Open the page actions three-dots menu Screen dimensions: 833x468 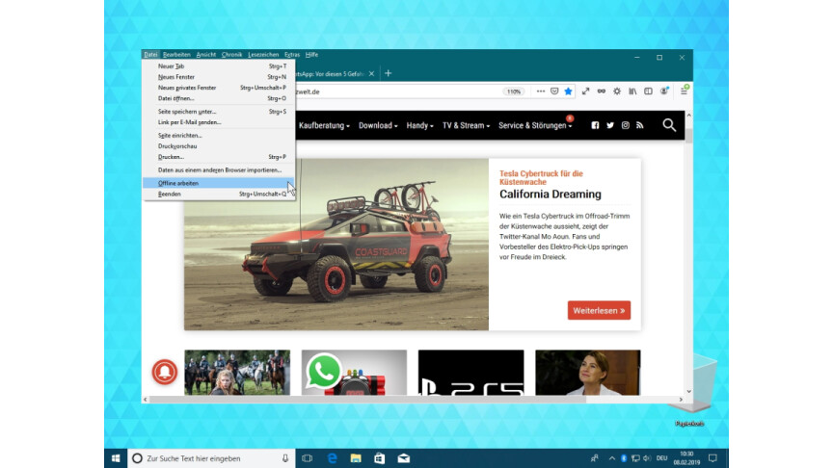coord(540,91)
